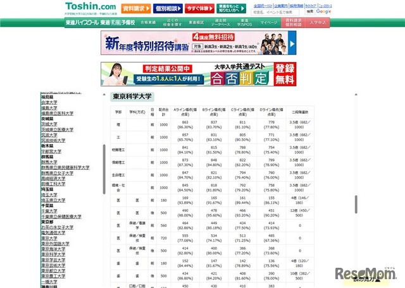Screen dimensions: 405x288
Task: Click the blue arrow on the 新年度特別招待講習 banner
Action: coord(292,43)
